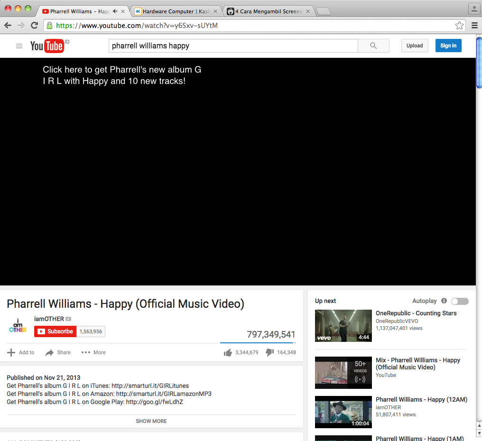Open a new tab button
The image size is (482, 441).
324,12
